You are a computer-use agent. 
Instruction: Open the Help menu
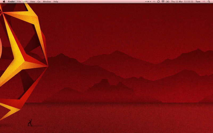click(56, 2)
